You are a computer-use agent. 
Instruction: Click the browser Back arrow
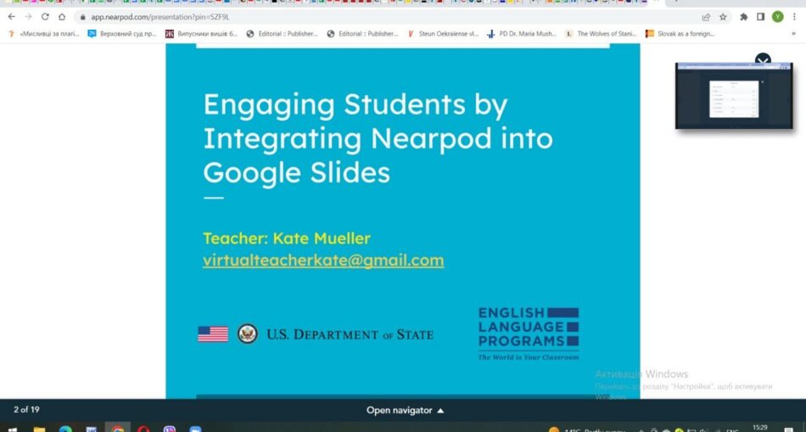coord(11,16)
